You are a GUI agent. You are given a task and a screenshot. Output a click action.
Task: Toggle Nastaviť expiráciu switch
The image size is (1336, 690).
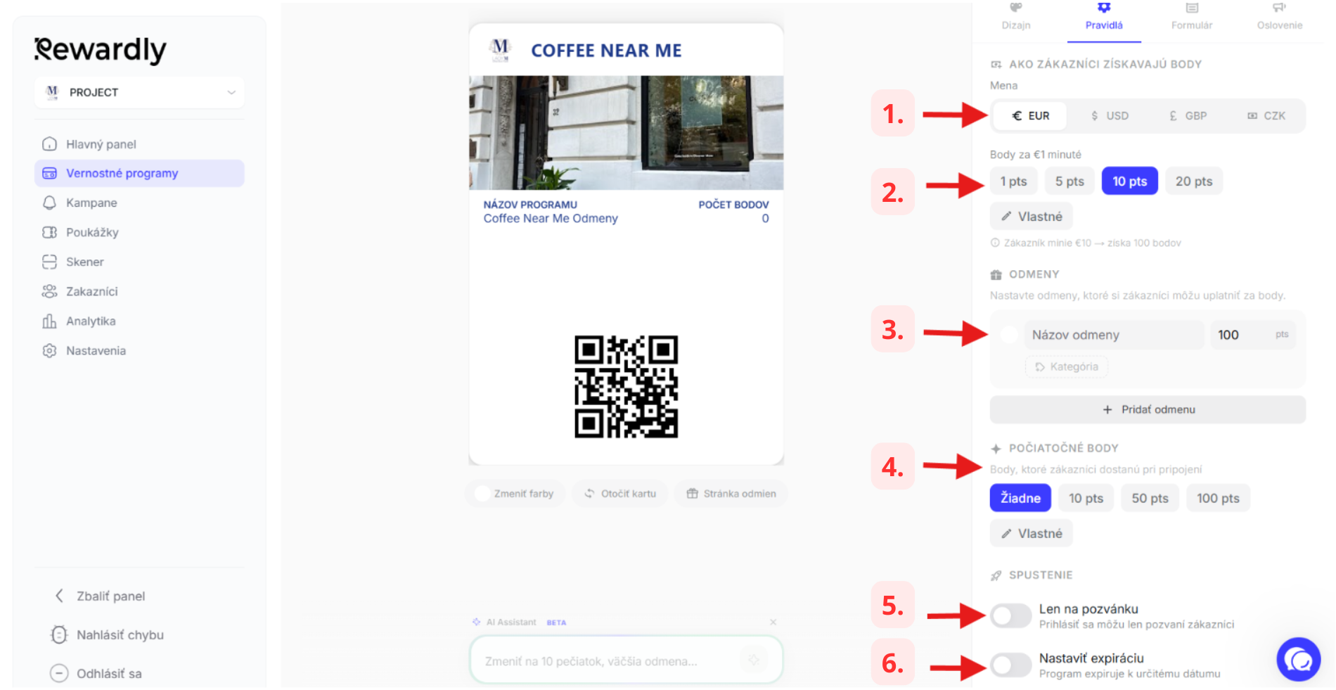point(1011,665)
